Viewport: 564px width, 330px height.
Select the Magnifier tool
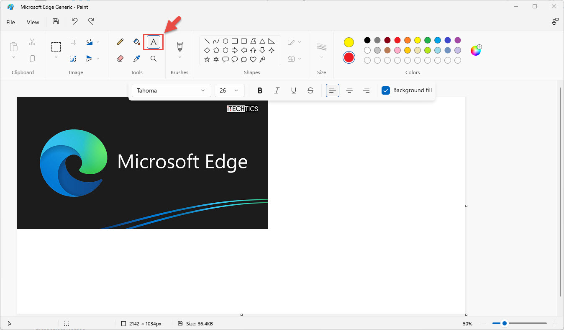(154, 59)
